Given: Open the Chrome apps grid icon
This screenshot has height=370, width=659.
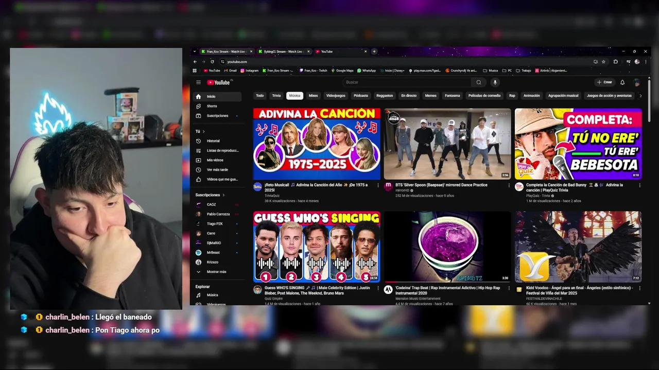Looking at the screenshot, I should point(195,70).
